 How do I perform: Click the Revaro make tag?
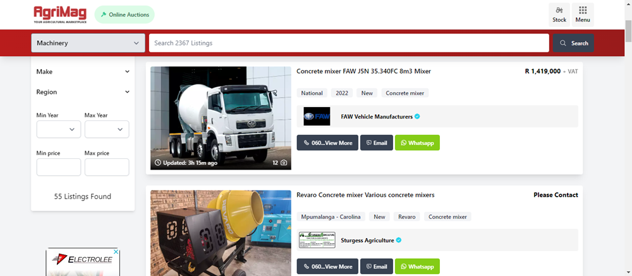pyautogui.click(x=406, y=217)
